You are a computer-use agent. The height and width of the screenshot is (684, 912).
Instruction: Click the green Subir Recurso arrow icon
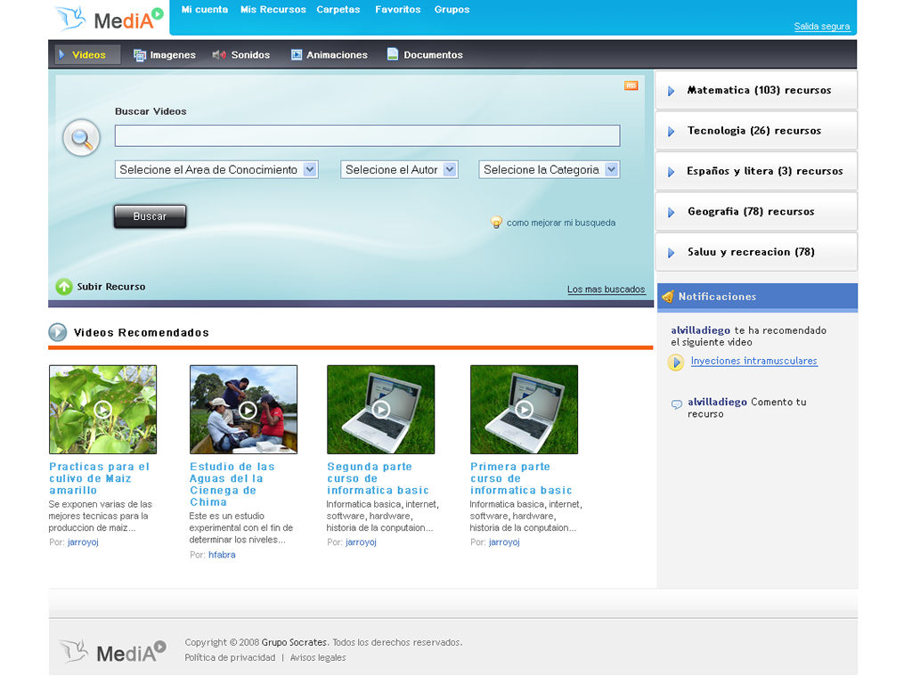click(x=64, y=287)
